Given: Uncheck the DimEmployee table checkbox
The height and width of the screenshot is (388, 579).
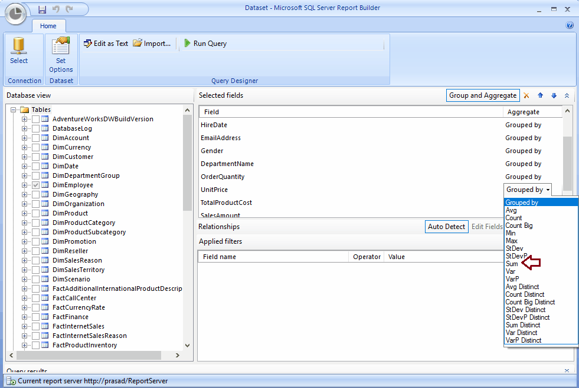Looking at the screenshot, I should 35,184.
